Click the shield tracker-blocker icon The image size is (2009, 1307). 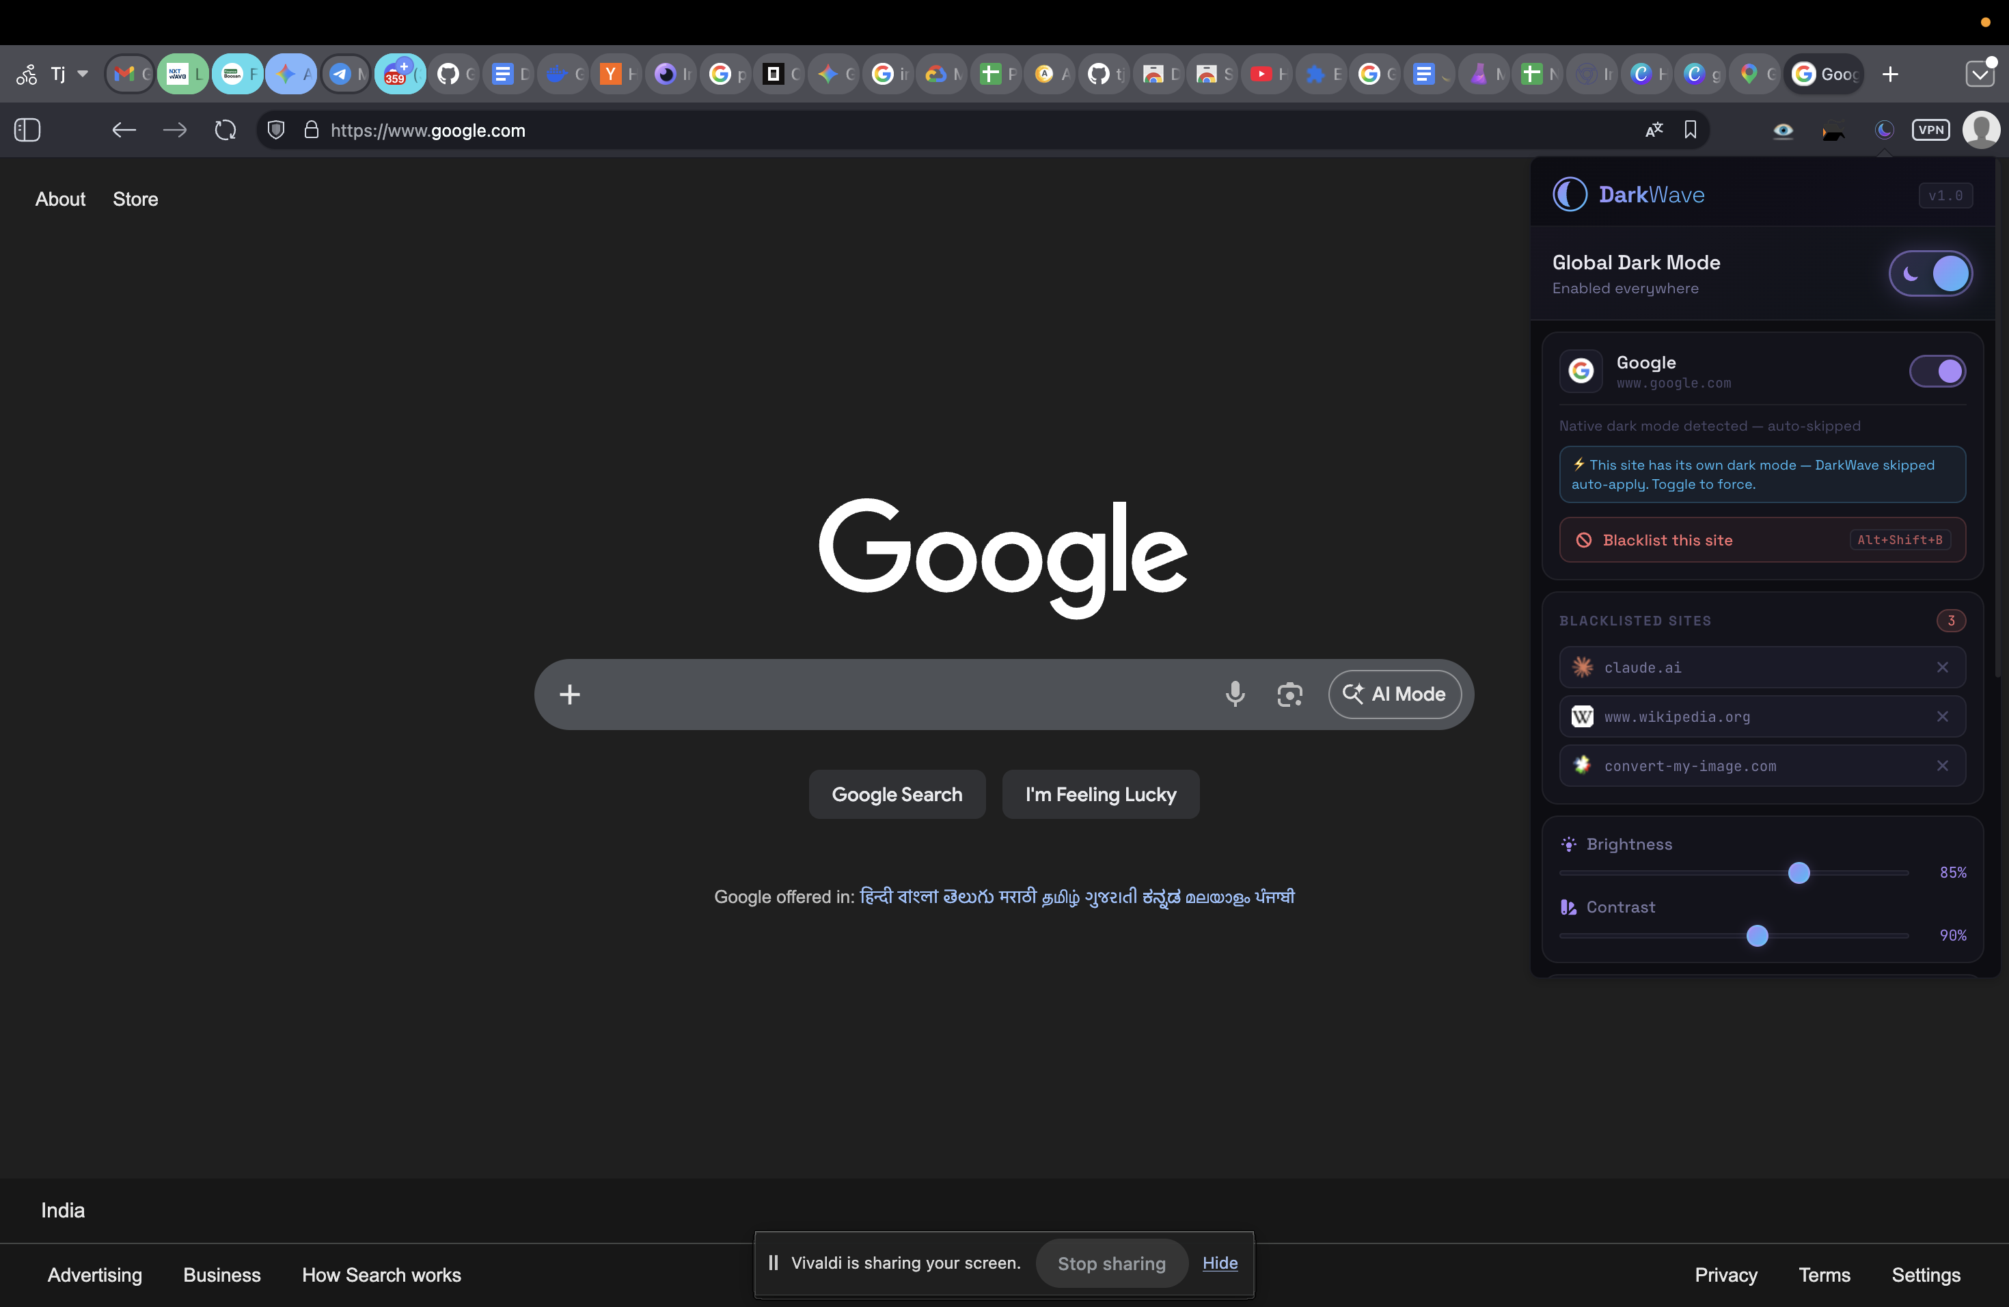(275, 129)
